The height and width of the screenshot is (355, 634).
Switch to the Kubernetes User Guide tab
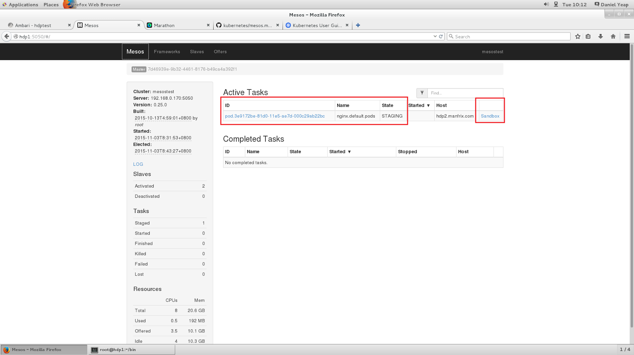(317, 25)
